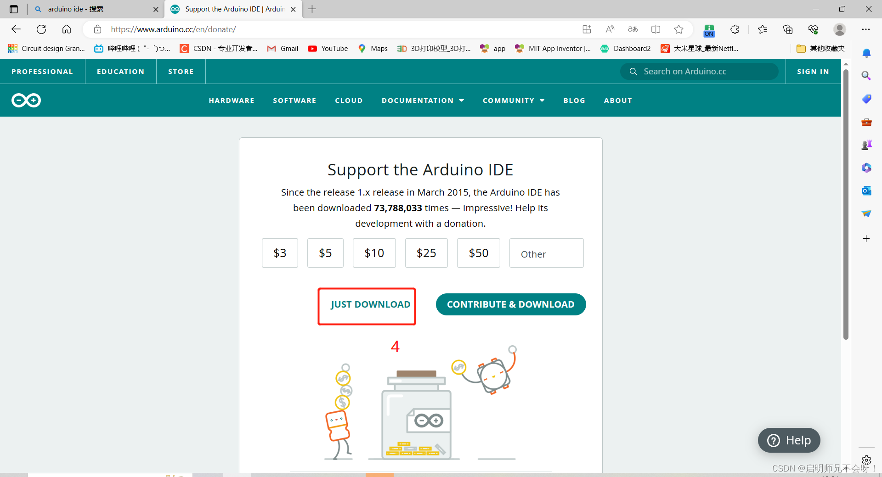Open the Blog menu item
Screen dimensions: 882x477
[574, 100]
